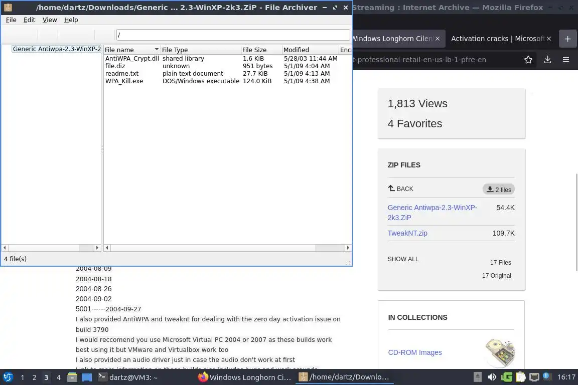Click the show desktop taskbar icon
This screenshot has width=578, height=385.
click(x=87, y=377)
